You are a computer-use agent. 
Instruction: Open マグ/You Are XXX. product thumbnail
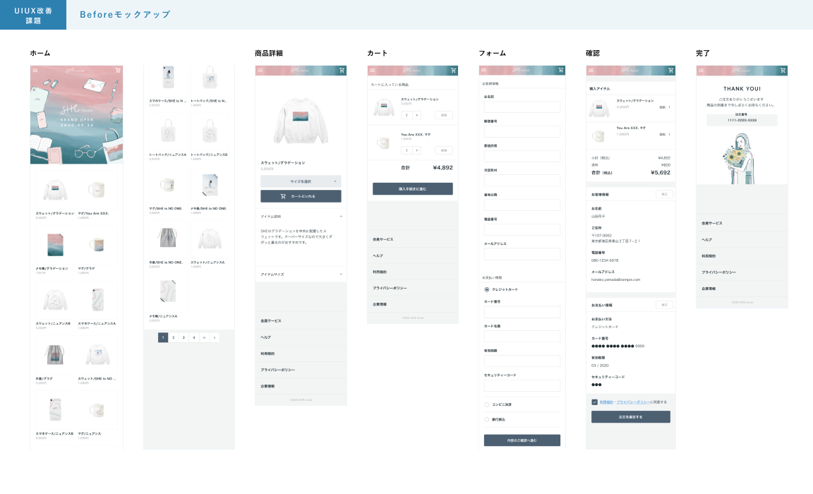[x=97, y=190]
